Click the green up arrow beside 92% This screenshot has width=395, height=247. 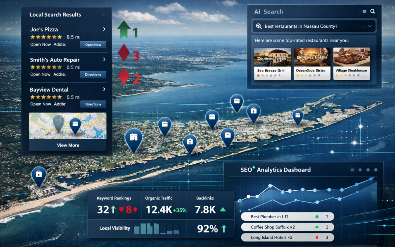[x=224, y=229]
